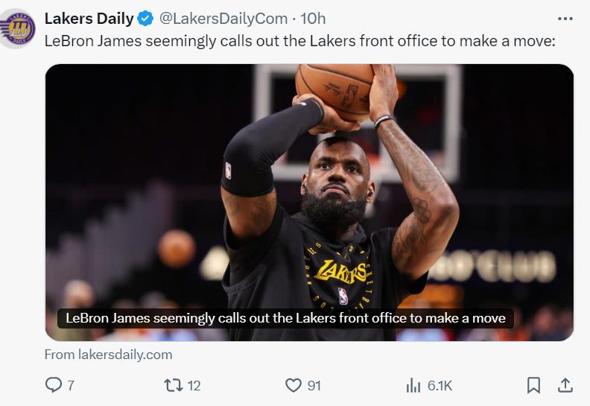Click the headline caption overlay on image

285,318
